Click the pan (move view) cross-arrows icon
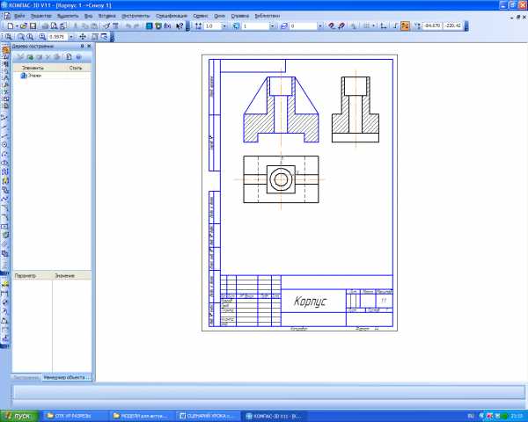This screenshot has height=422, width=528. tap(83, 38)
